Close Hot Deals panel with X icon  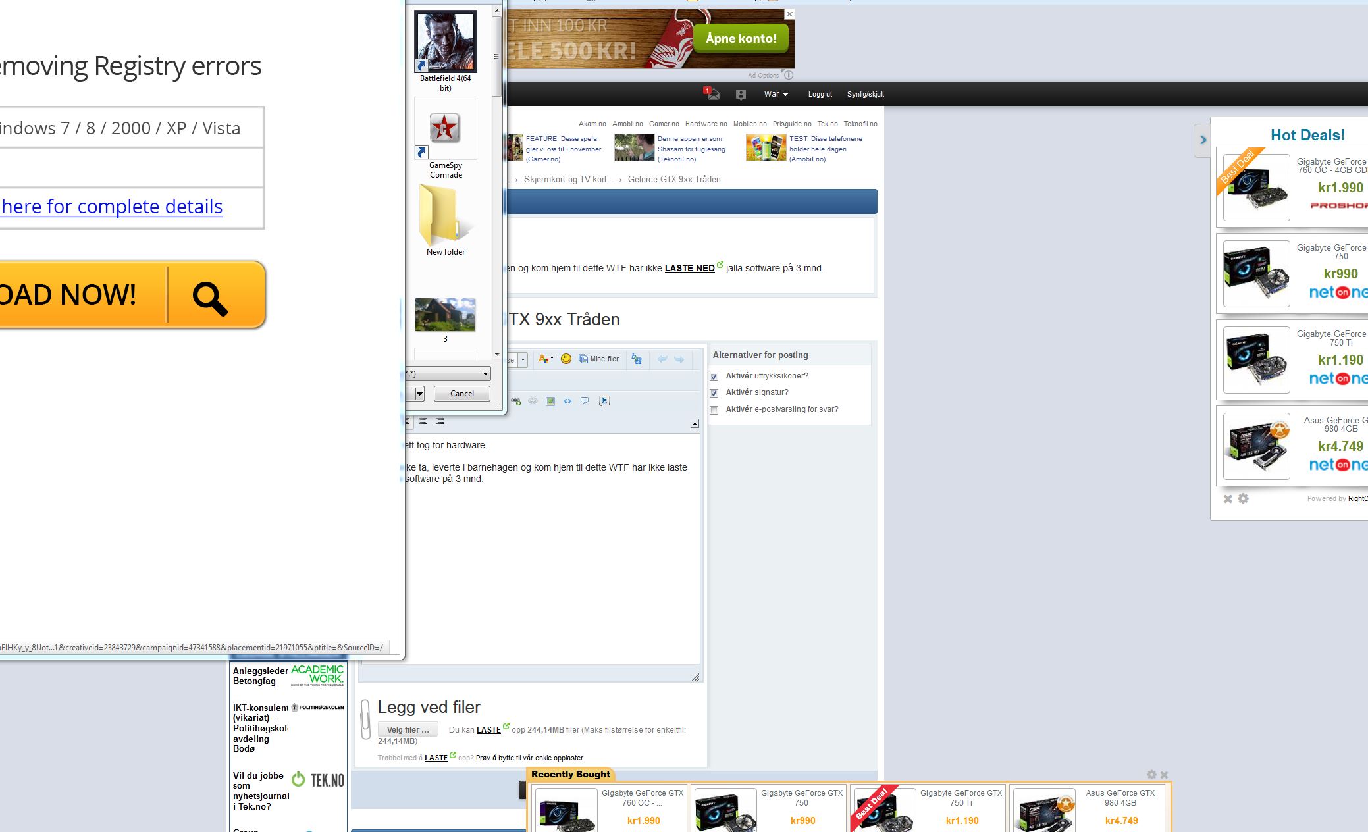pos(1228,499)
